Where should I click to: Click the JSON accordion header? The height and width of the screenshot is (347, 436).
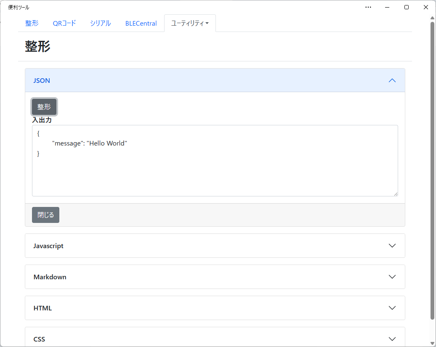pyautogui.click(x=215, y=80)
